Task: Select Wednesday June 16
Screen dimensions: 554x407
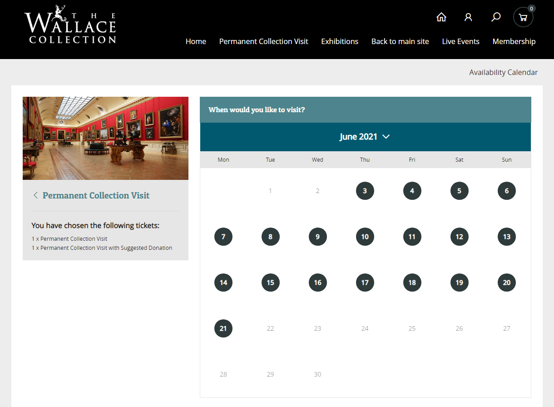Action: pos(318,283)
